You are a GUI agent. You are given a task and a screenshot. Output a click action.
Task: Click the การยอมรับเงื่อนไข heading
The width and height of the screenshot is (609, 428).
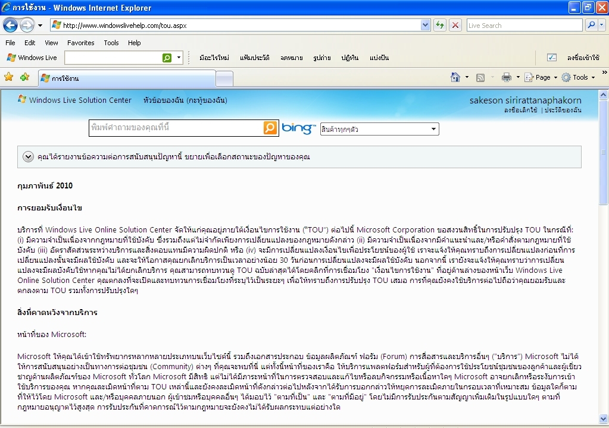coord(50,208)
